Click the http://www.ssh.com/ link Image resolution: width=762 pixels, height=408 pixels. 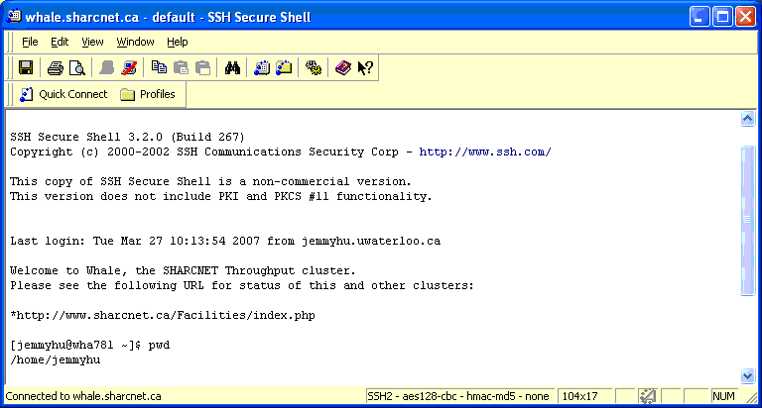pyautogui.click(x=485, y=153)
